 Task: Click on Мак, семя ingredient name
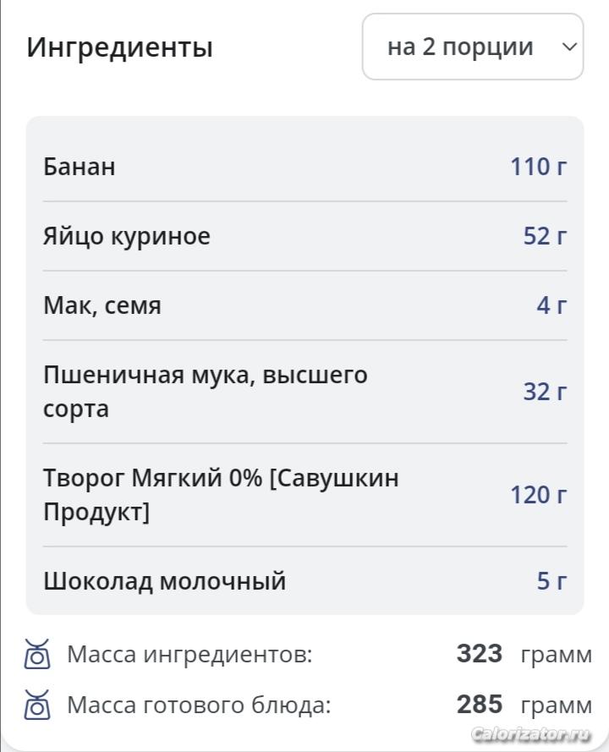tap(102, 305)
